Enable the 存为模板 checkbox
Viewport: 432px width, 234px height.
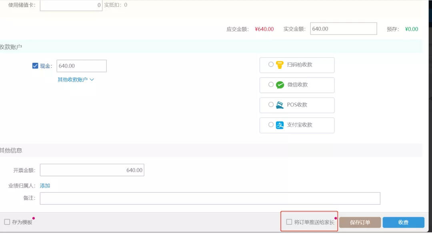7,222
